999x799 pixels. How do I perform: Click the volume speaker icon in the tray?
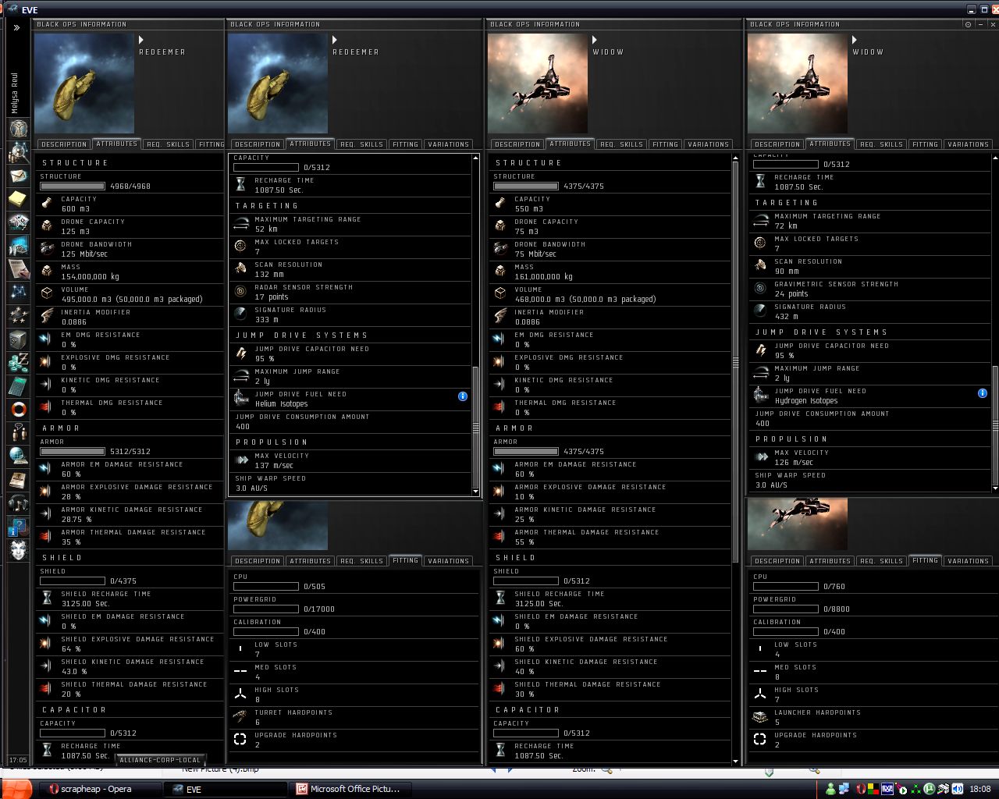click(x=957, y=789)
